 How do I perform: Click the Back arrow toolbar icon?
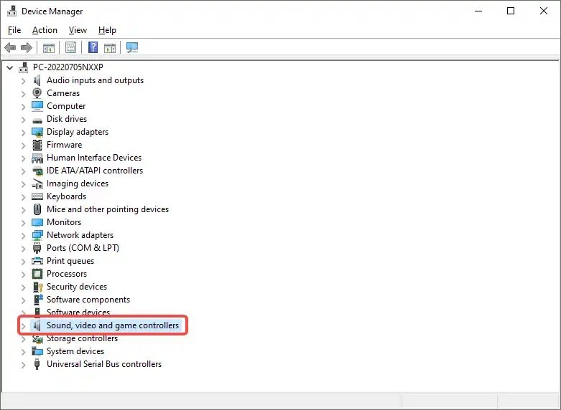click(x=10, y=48)
